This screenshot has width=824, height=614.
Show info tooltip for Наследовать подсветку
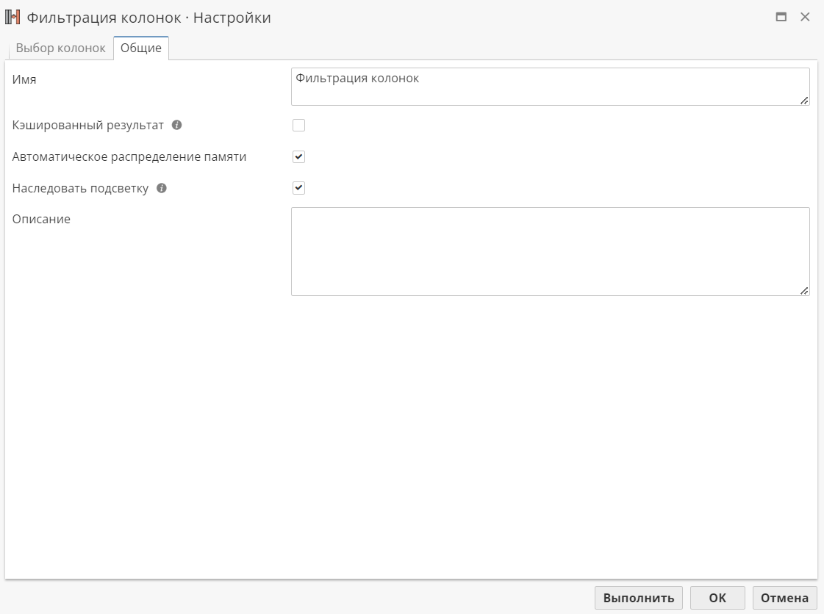[162, 188]
